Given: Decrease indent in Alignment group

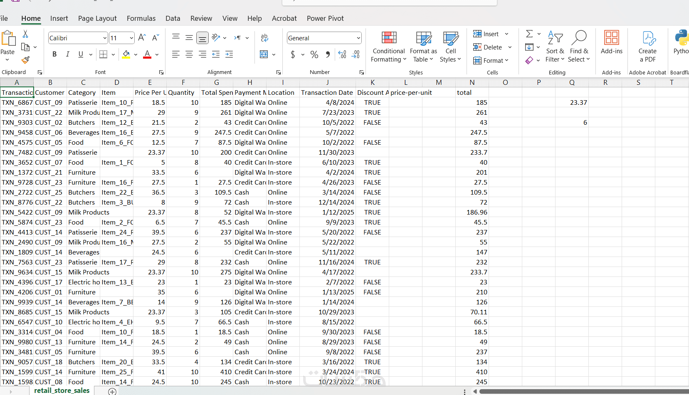Looking at the screenshot, I should click(216, 54).
